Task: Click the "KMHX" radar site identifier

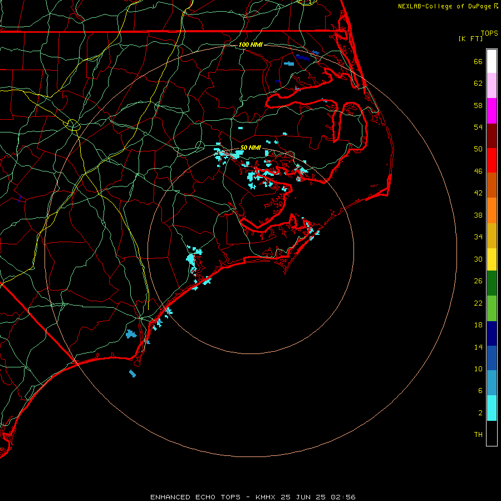Action: pos(265,497)
